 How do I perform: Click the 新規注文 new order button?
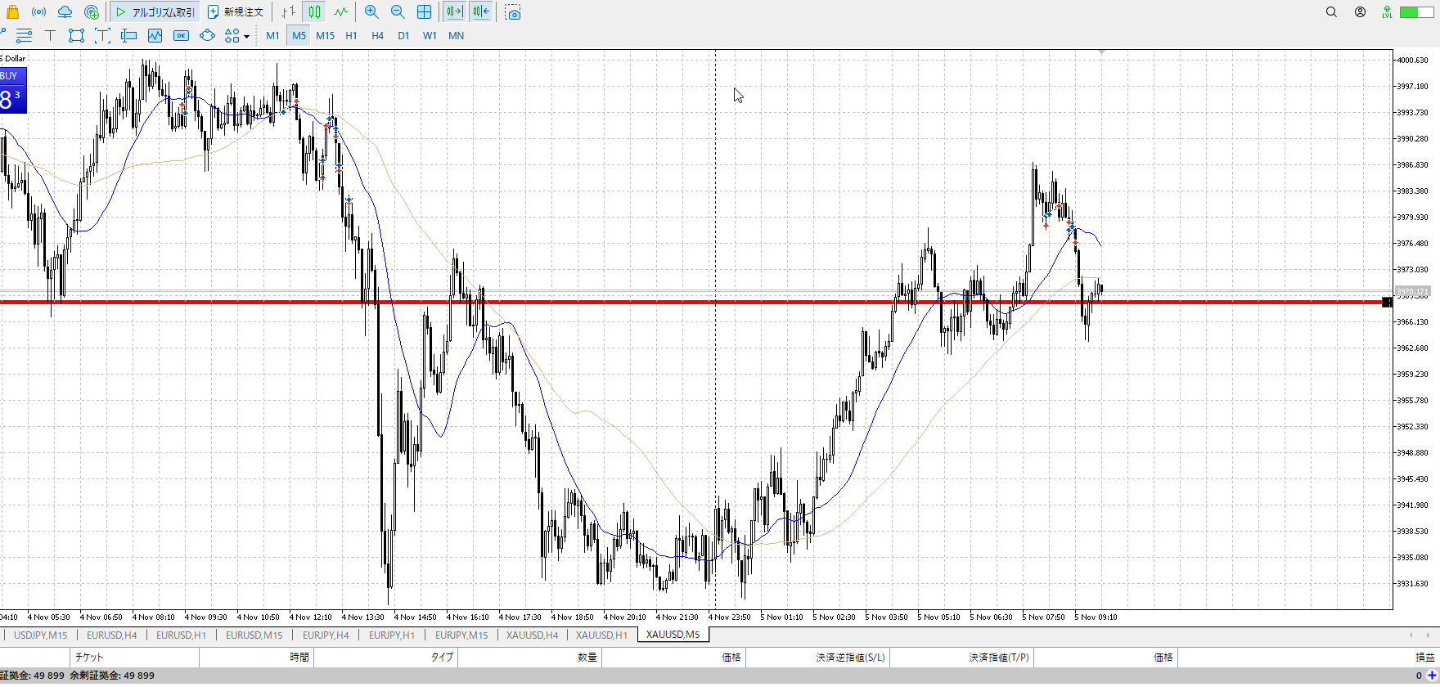tap(236, 12)
